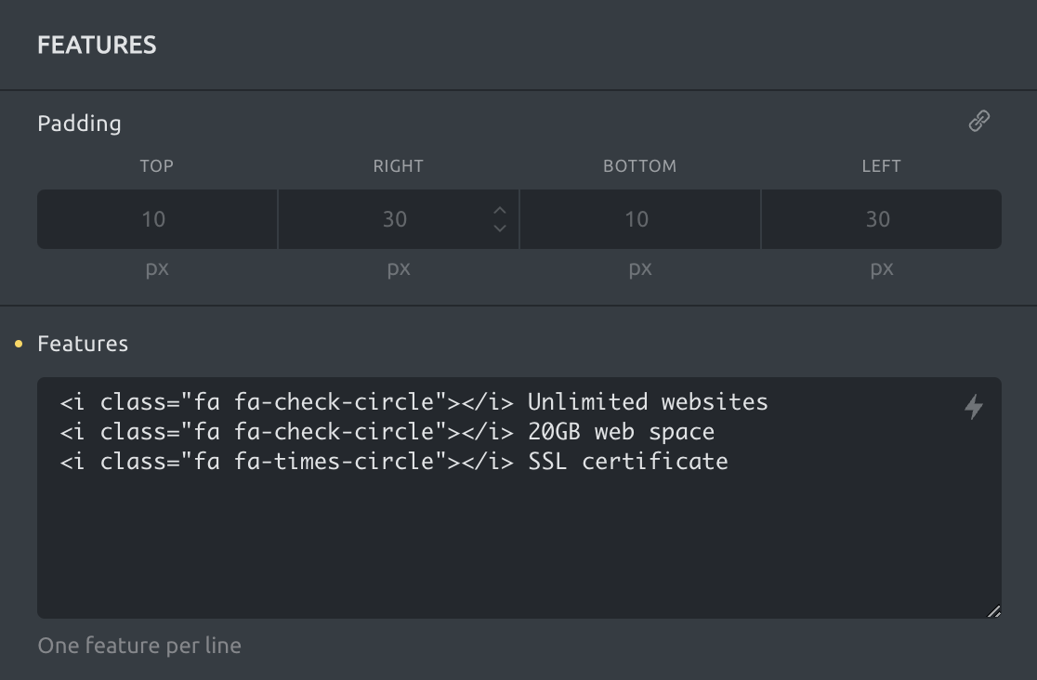Place cursor on Unlimited websites line
Screen dimensions: 1037x680
647,402
